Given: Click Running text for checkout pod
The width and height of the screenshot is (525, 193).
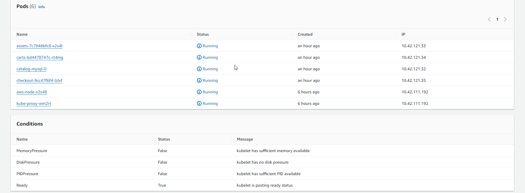Looking at the screenshot, I should (x=210, y=80).
